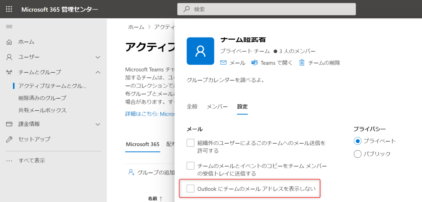Click the blue team avatar thumbnail

(x=200, y=51)
